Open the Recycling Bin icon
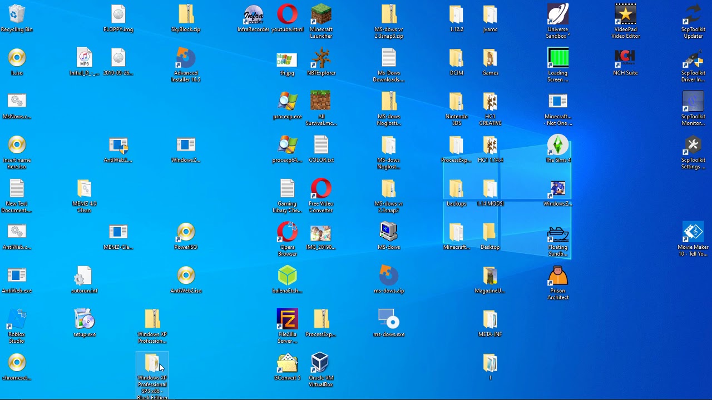The height and width of the screenshot is (400, 712). pos(17,14)
